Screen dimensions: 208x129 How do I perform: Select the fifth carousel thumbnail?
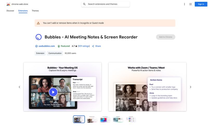[x=131, y=119]
